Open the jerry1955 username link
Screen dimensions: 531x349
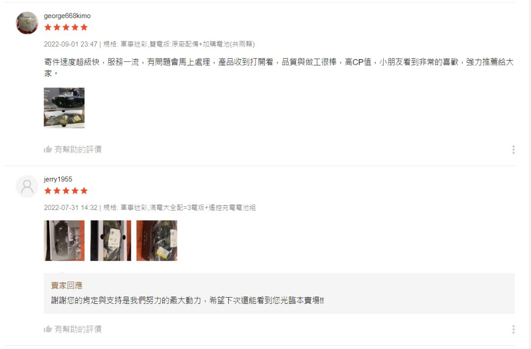pos(58,179)
